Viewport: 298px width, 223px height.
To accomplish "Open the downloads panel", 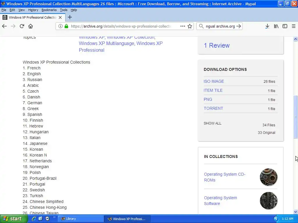I will click(x=267, y=26).
